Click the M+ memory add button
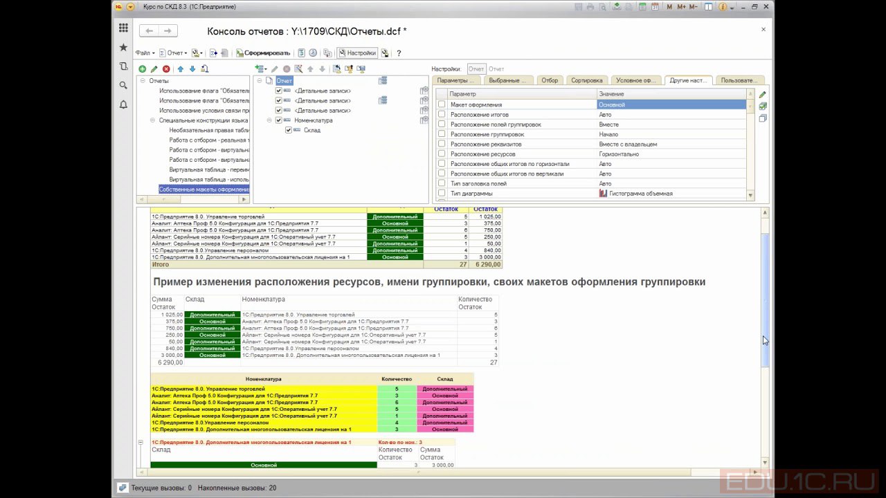 (681, 7)
